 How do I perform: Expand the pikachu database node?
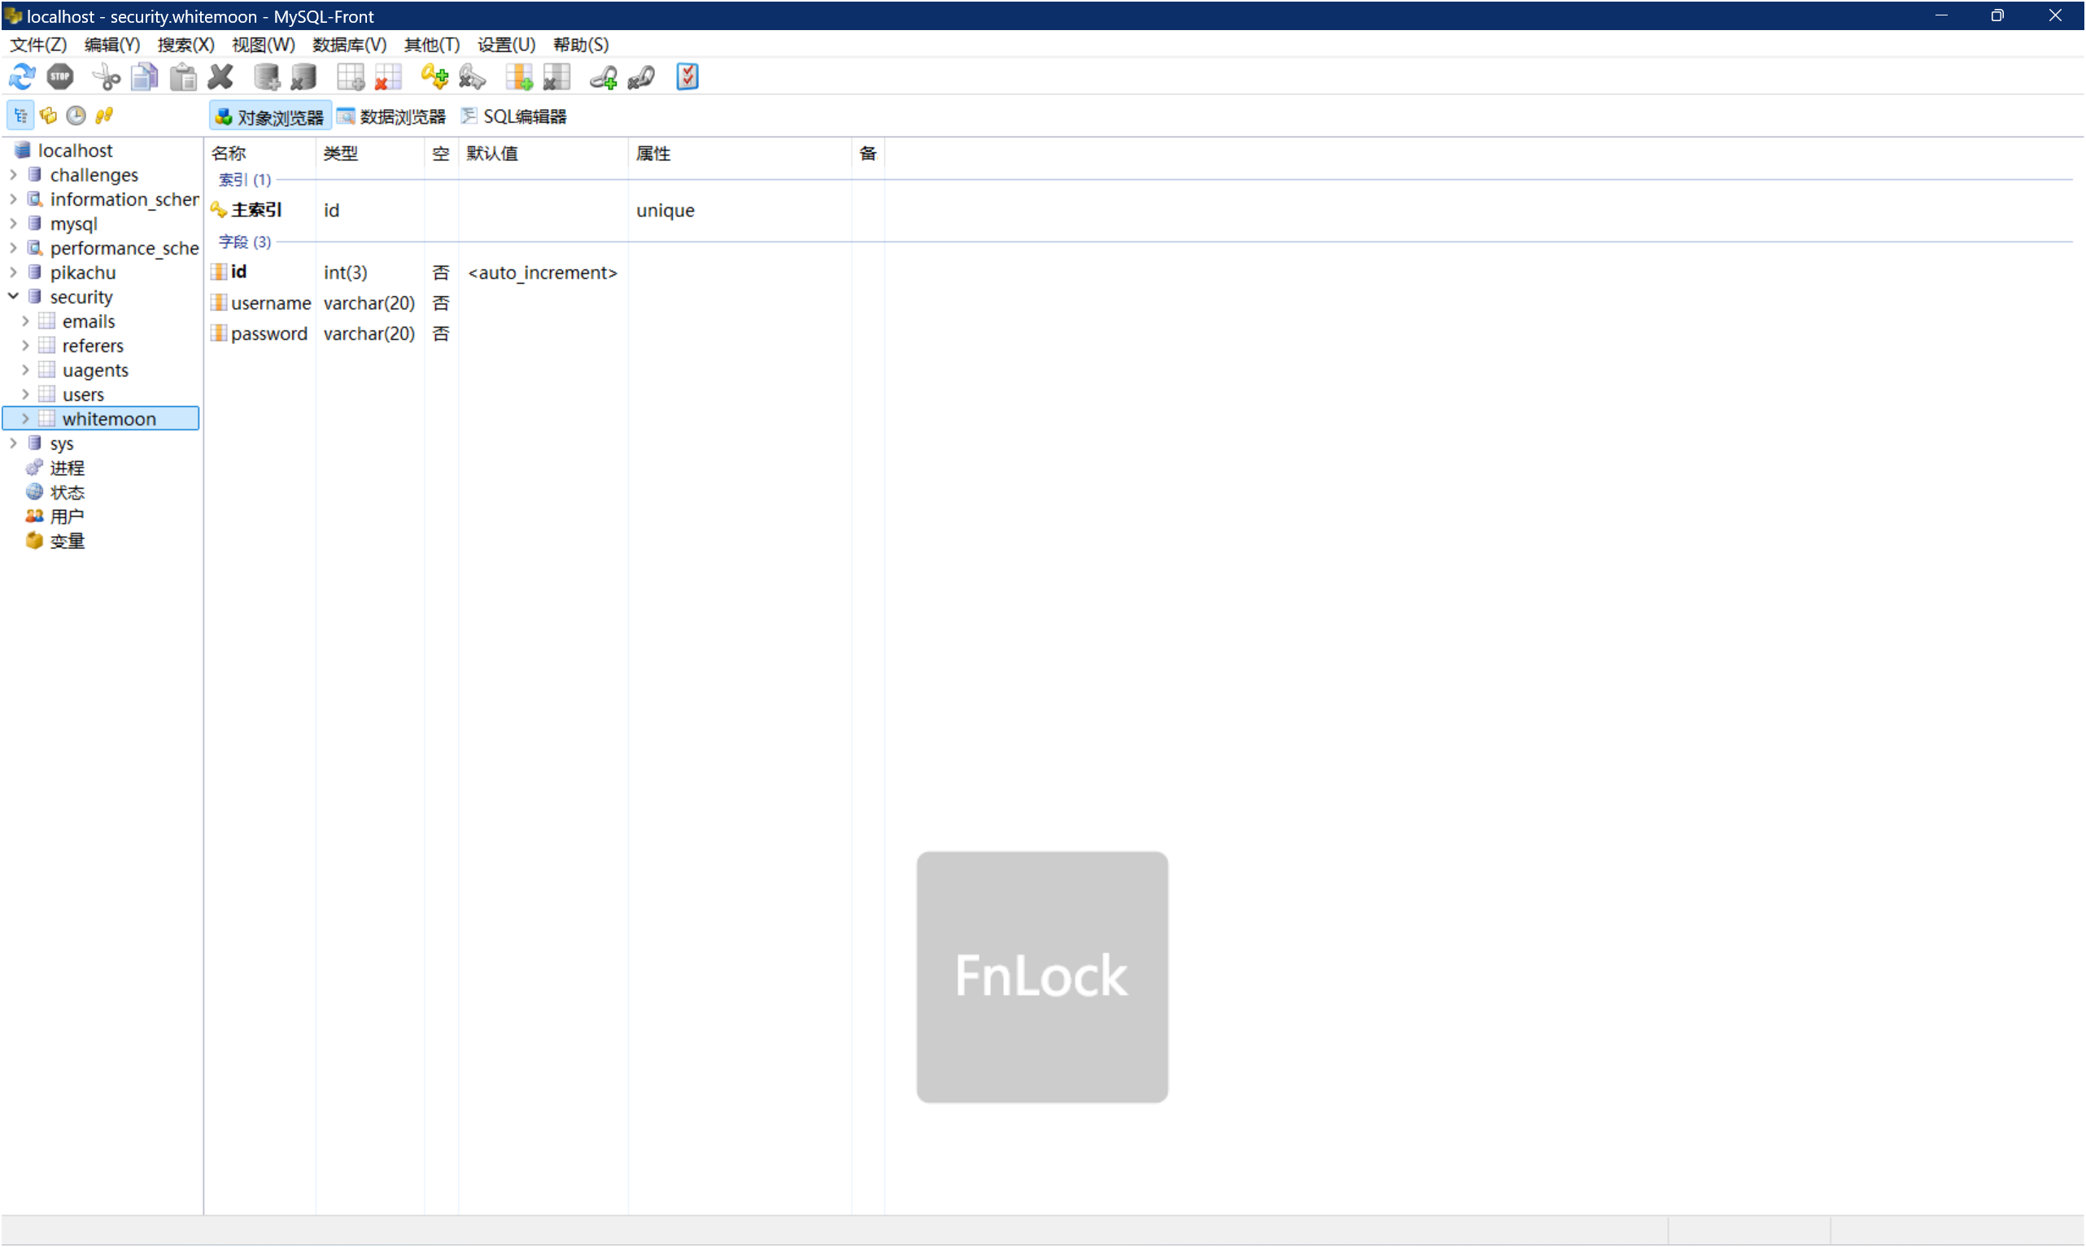coord(14,273)
